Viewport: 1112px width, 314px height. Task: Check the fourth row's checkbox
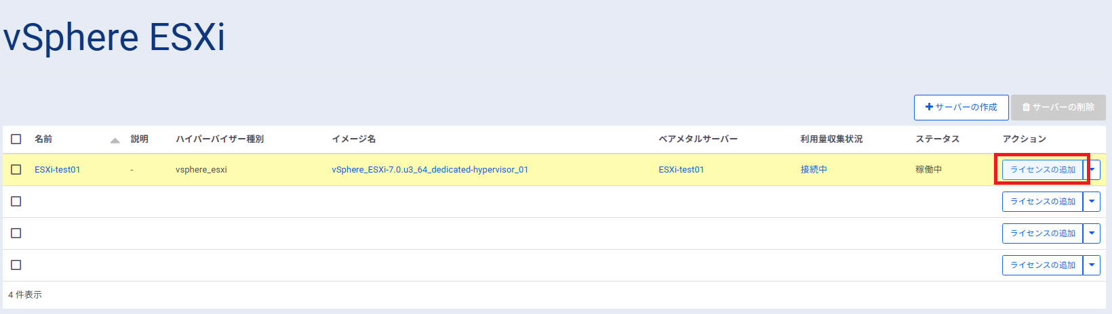16,265
